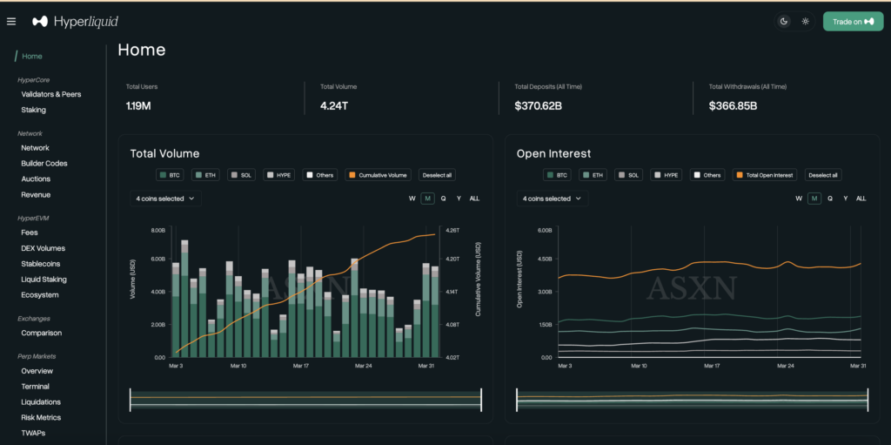This screenshot has width=891, height=445.
Task: Click left handle of Open Interest range slider
Action: (x=517, y=400)
